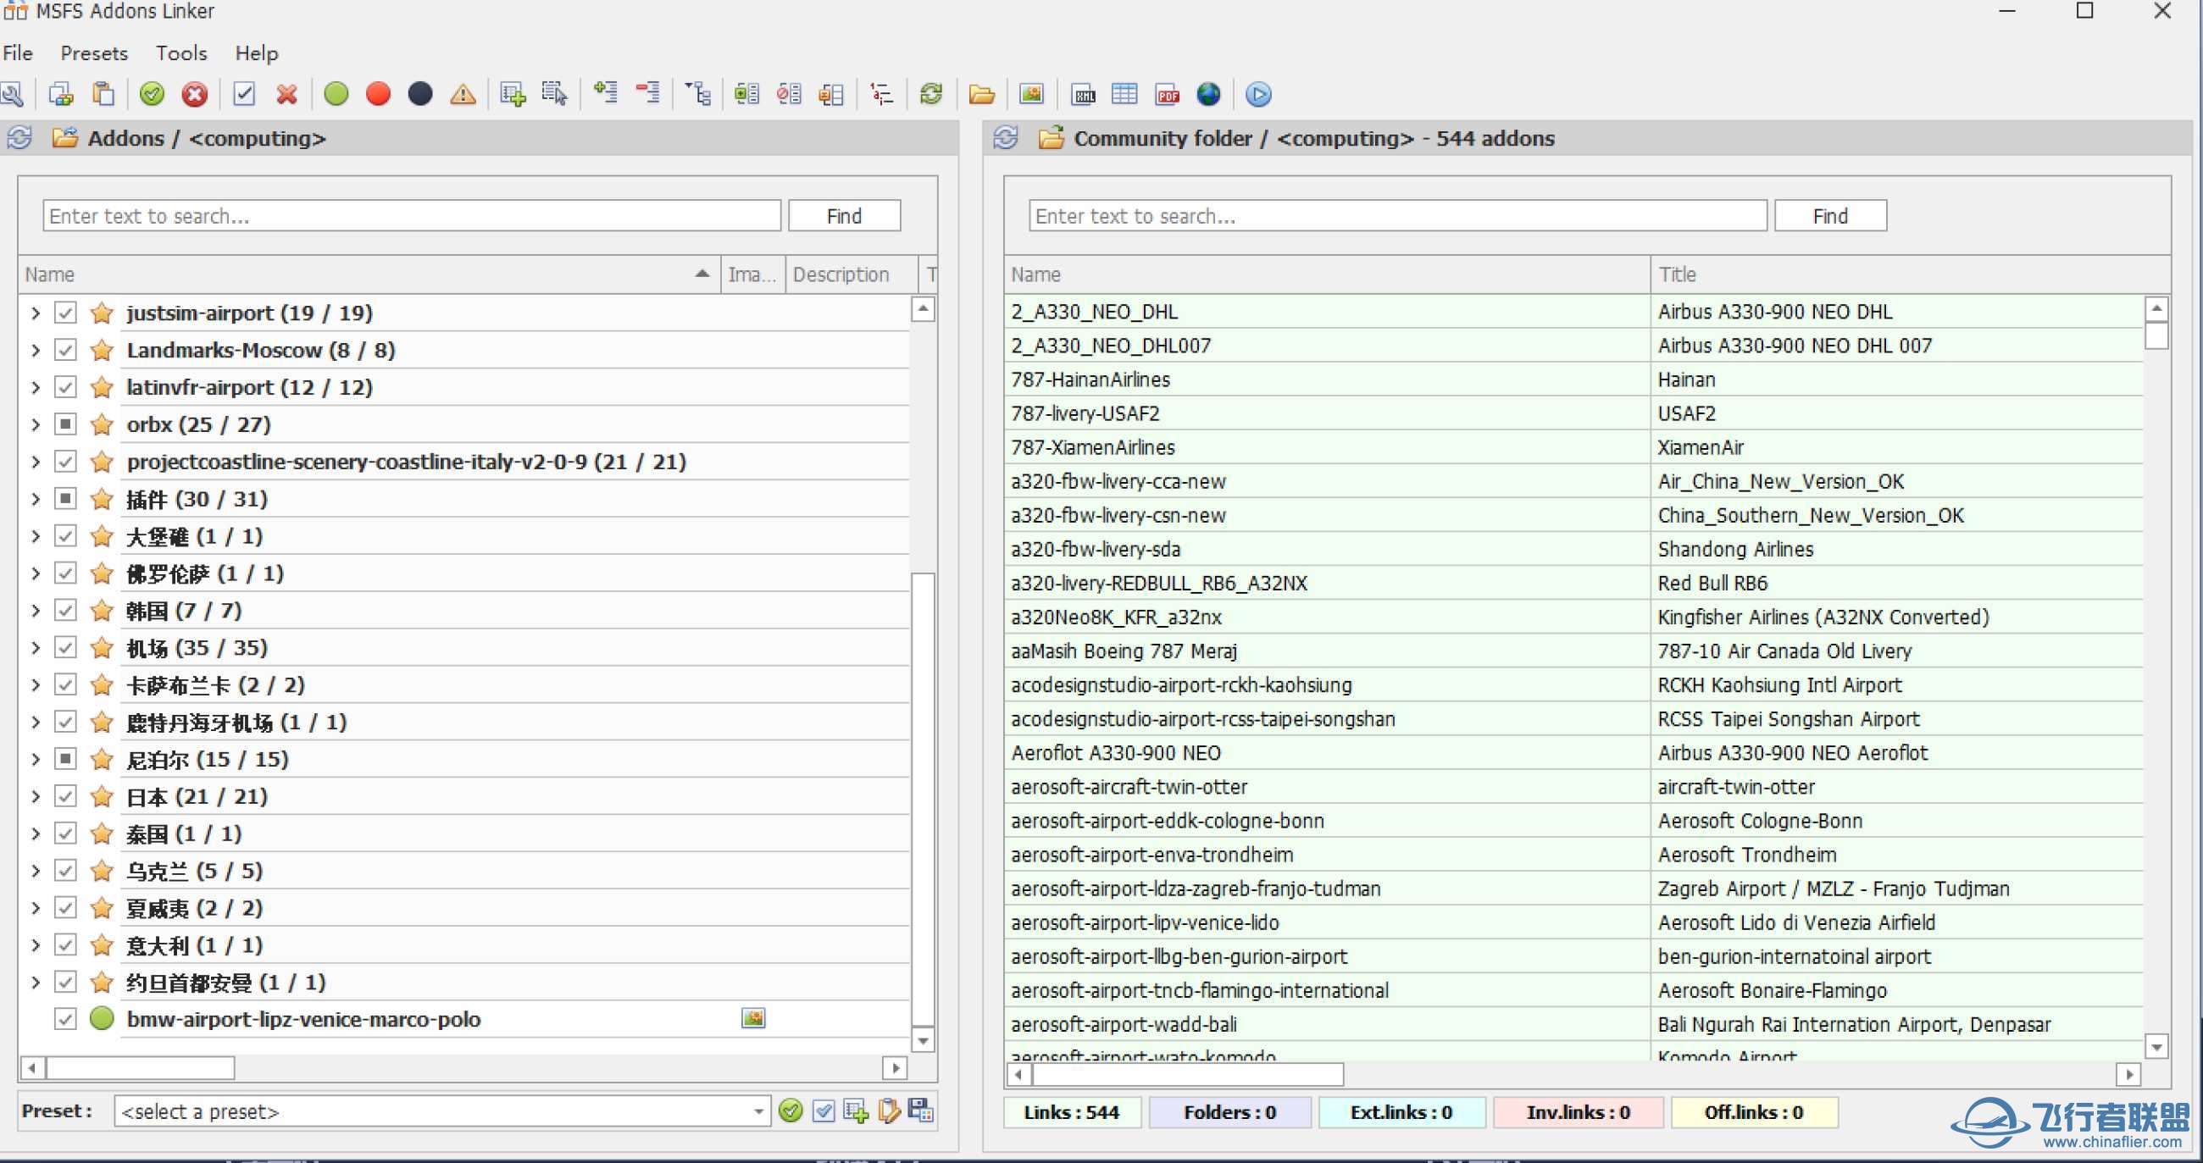Click the green refresh arrows toolbar icon

(x=931, y=94)
